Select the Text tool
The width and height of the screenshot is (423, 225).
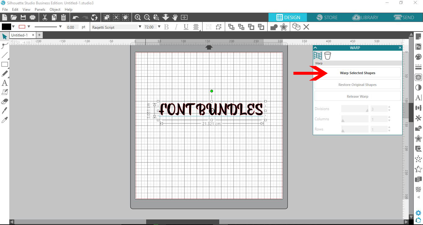tap(4, 83)
